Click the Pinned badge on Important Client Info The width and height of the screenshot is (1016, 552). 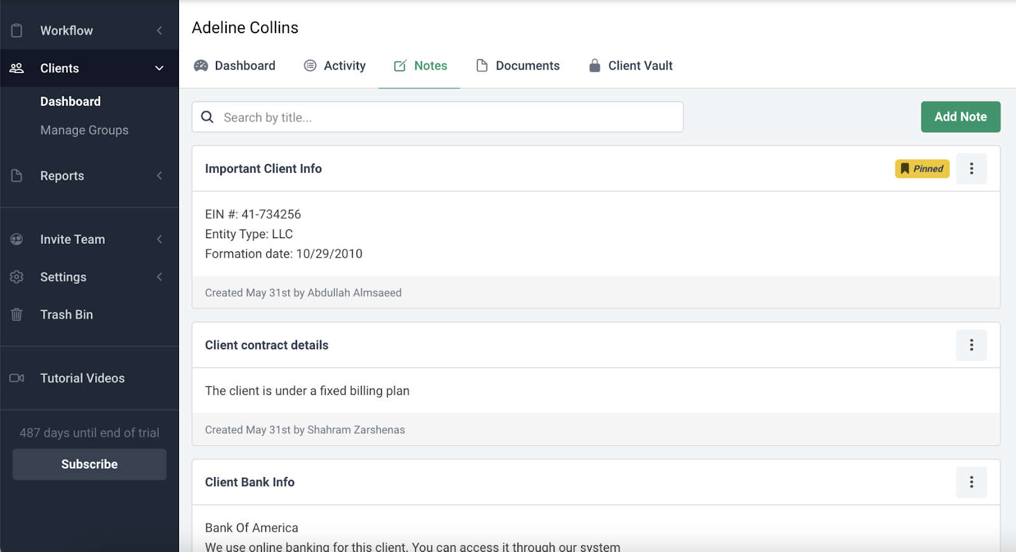(x=922, y=168)
